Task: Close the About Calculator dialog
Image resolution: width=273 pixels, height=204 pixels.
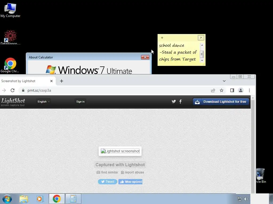Action: click(x=145, y=57)
